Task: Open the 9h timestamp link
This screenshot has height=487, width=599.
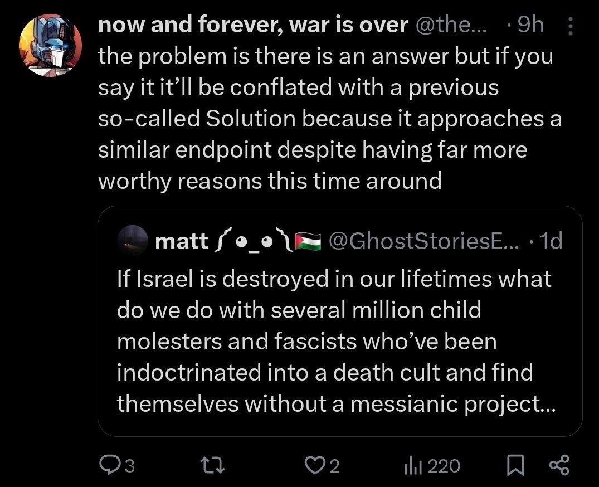Action: point(530,26)
